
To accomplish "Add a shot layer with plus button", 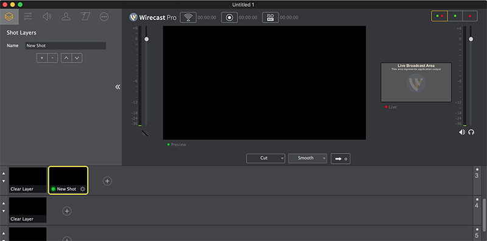I will click(x=42, y=58).
